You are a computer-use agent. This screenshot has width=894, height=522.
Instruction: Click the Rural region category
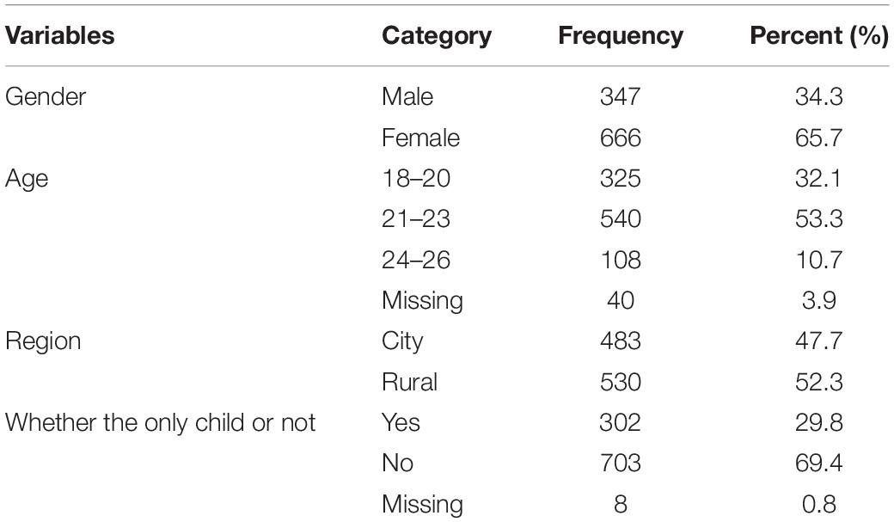(409, 382)
